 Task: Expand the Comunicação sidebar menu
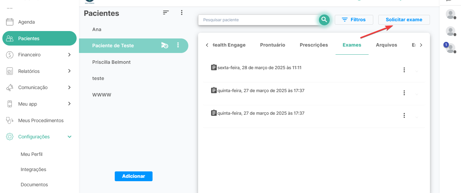point(69,87)
